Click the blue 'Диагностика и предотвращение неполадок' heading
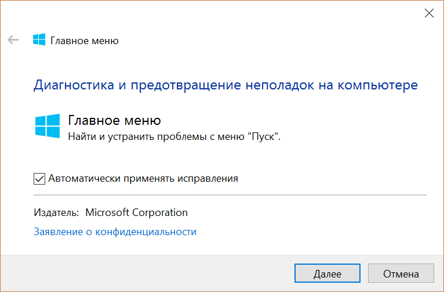The width and height of the screenshot is (444, 292). [173, 85]
